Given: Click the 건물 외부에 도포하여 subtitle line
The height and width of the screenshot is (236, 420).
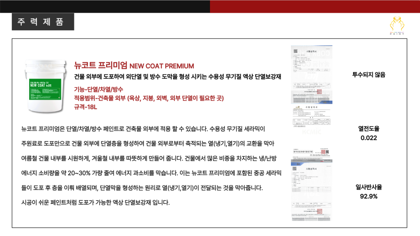Looking at the screenshot, I should click(x=177, y=76).
